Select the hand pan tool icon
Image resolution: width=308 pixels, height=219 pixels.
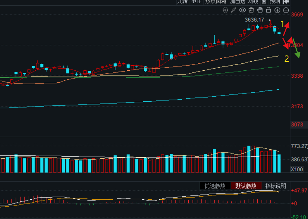(260, 10)
